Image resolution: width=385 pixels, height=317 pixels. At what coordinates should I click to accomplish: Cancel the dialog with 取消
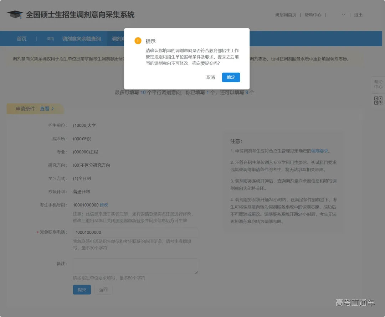click(210, 77)
